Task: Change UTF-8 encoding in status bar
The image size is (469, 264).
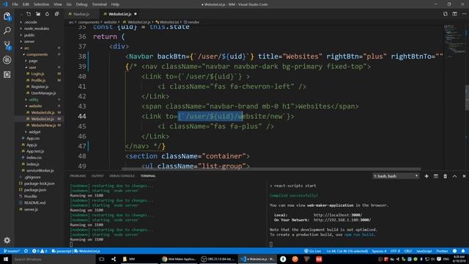Action: (395, 251)
